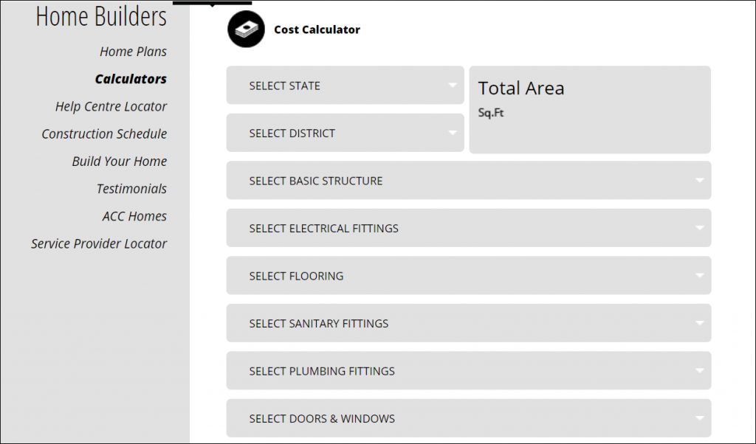The height and width of the screenshot is (444, 756).
Task: Open Service Provider Locator link
Action: 99,243
